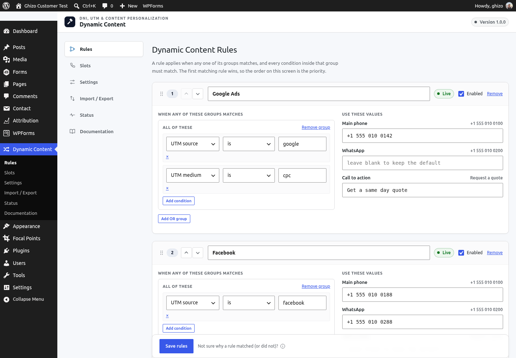Image resolution: width=516 pixels, height=358 pixels.
Task: Remove the Google Ads rule
Action: pyautogui.click(x=495, y=94)
